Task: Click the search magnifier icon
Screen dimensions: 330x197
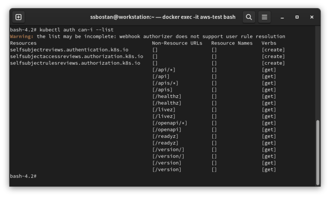Action: tap(249, 17)
